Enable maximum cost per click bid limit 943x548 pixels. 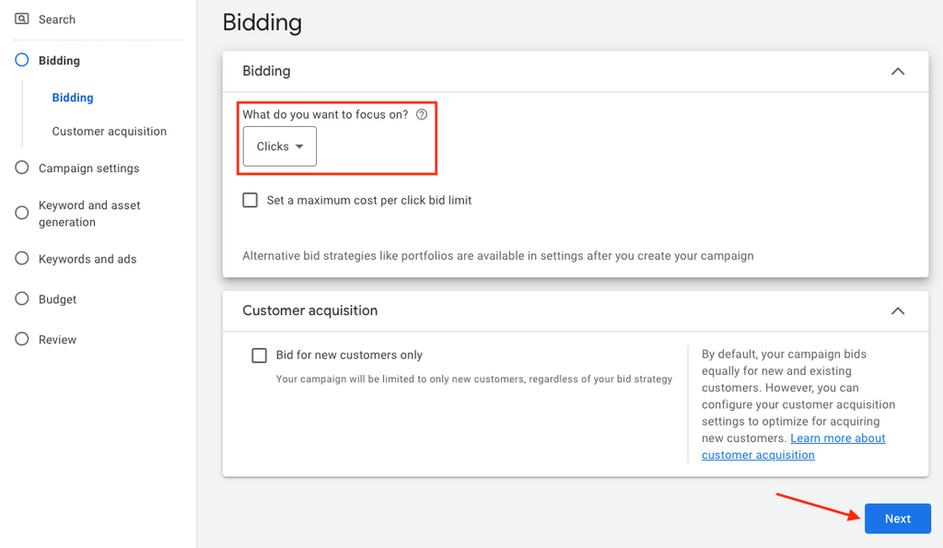[250, 200]
